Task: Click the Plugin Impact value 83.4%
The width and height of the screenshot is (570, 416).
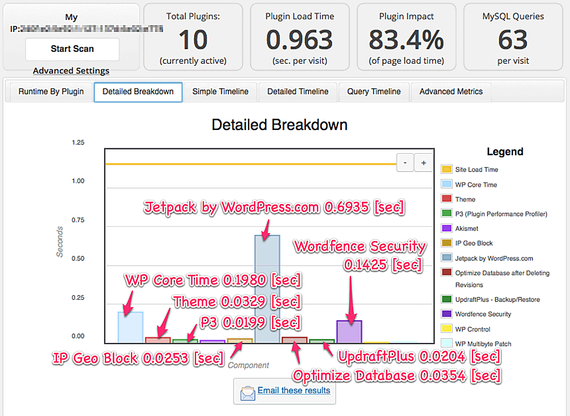Action: click(406, 39)
